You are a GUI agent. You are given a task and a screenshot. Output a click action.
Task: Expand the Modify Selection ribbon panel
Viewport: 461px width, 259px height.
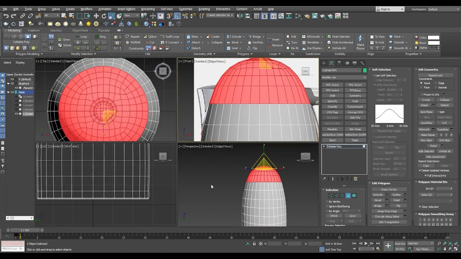click(x=83, y=54)
